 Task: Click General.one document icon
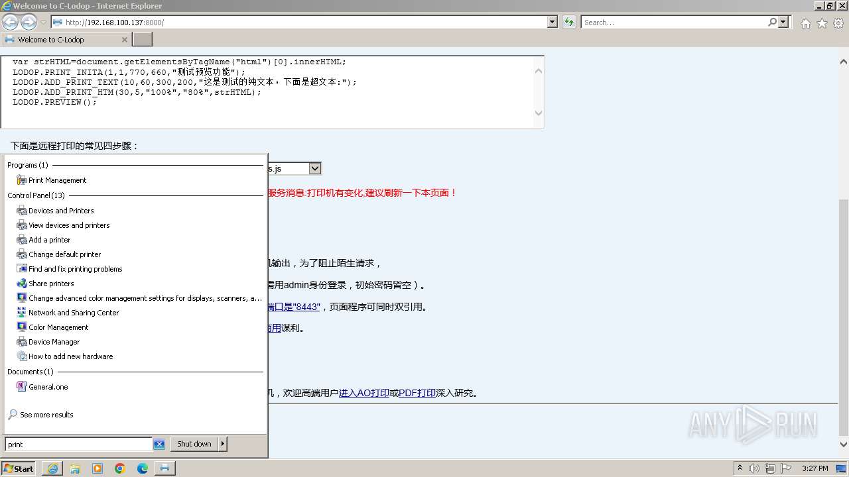pos(22,387)
